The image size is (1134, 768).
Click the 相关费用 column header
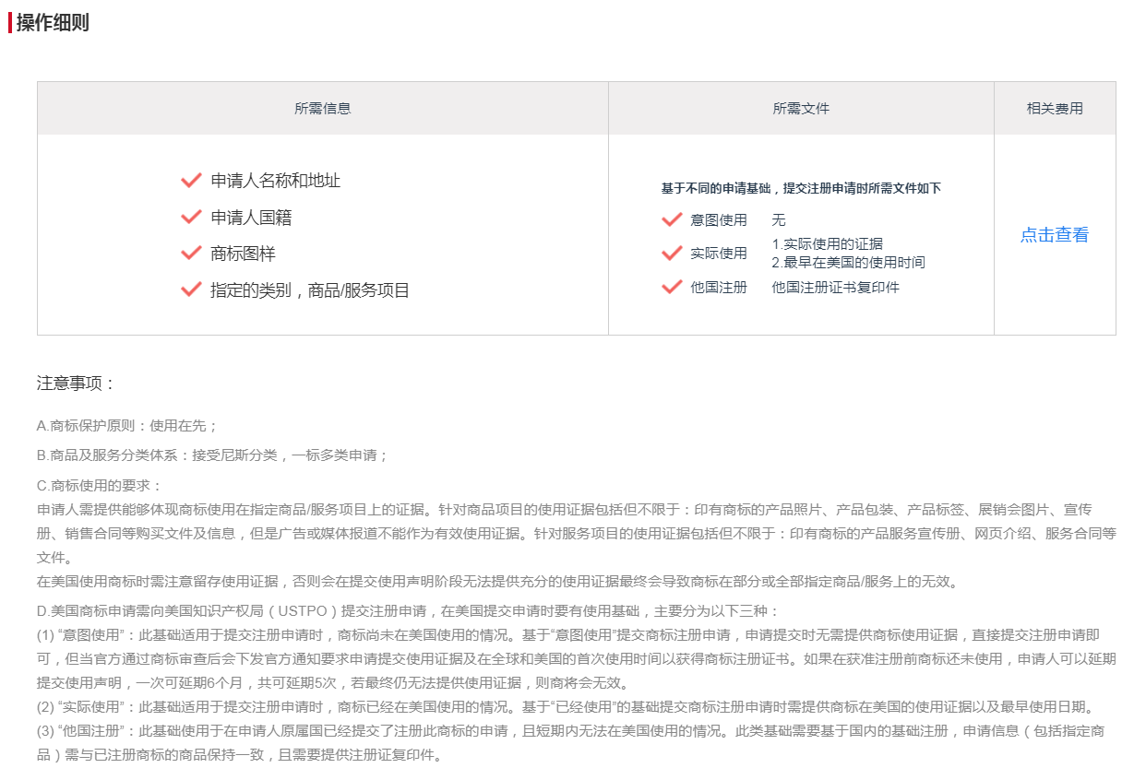(x=1055, y=109)
